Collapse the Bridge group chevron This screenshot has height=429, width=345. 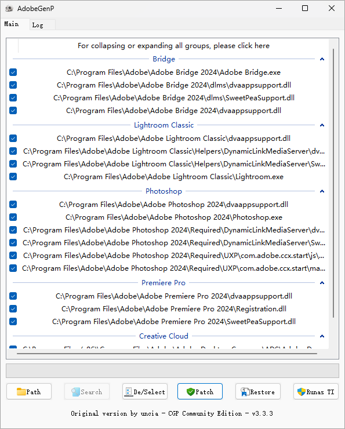click(x=322, y=59)
